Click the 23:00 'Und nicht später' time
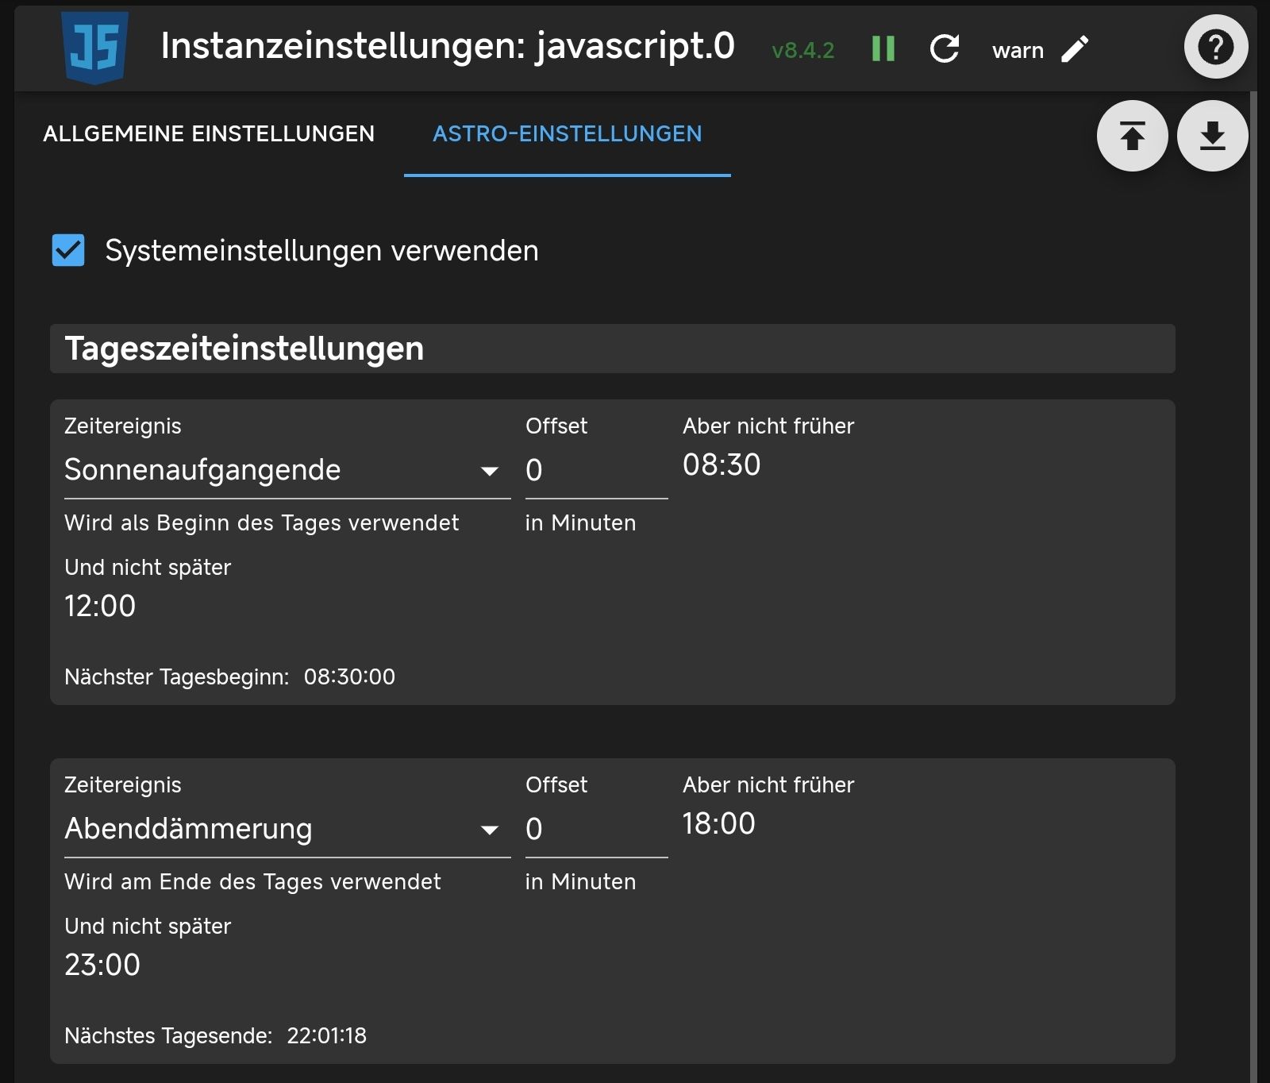This screenshot has width=1270, height=1083. [x=102, y=965]
